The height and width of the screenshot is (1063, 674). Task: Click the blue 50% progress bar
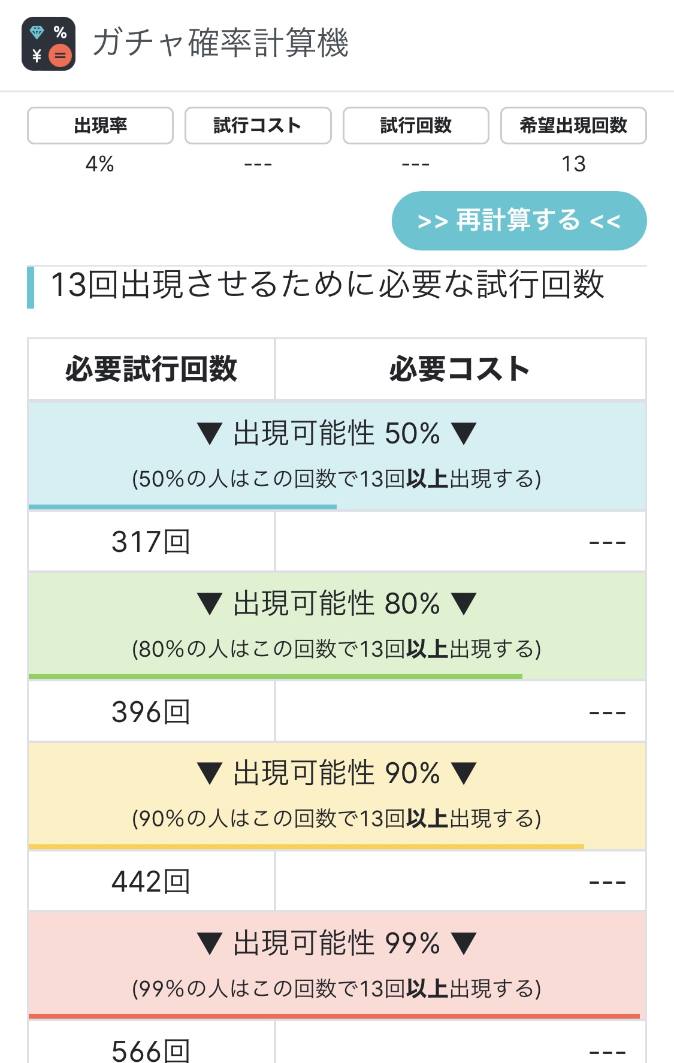tap(183, 507)
